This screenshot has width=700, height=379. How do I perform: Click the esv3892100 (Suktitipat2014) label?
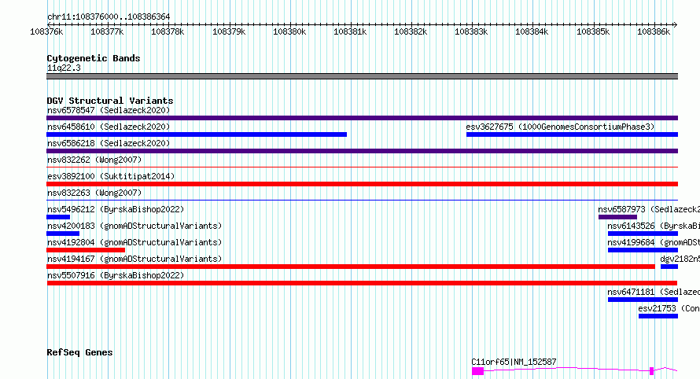click(111, 176)
